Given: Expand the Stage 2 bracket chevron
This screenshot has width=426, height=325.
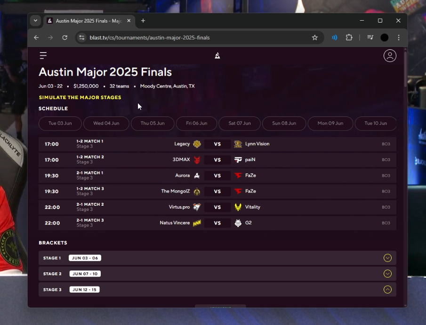Looking at the screenshot, I should click(x=387, y=274).
